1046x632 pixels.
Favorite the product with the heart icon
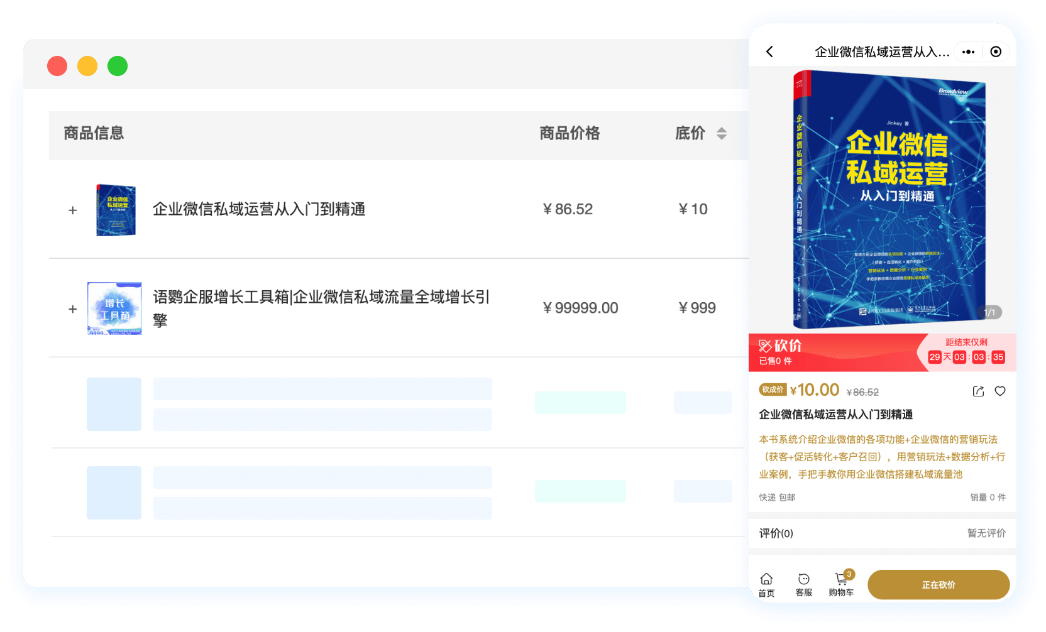point(1000,391)
